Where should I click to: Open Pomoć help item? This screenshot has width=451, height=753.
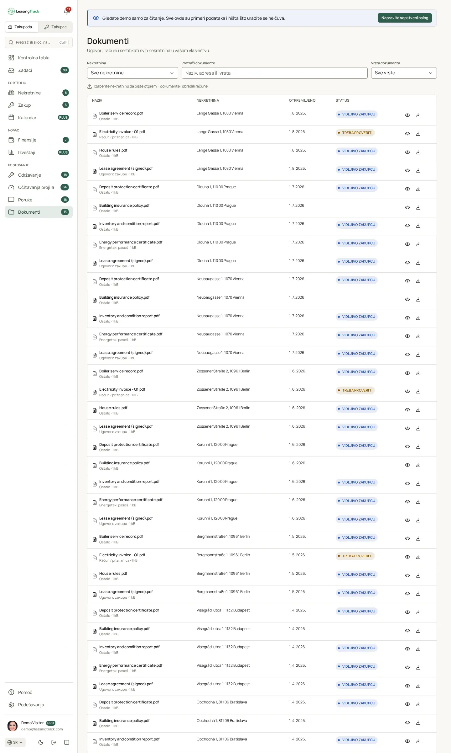tap(39, 692)
